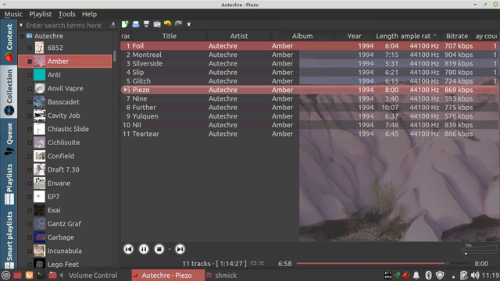Open the system menu in the taskbar
The height and width of the screenshot is (281, 500).
coord(5,276)
